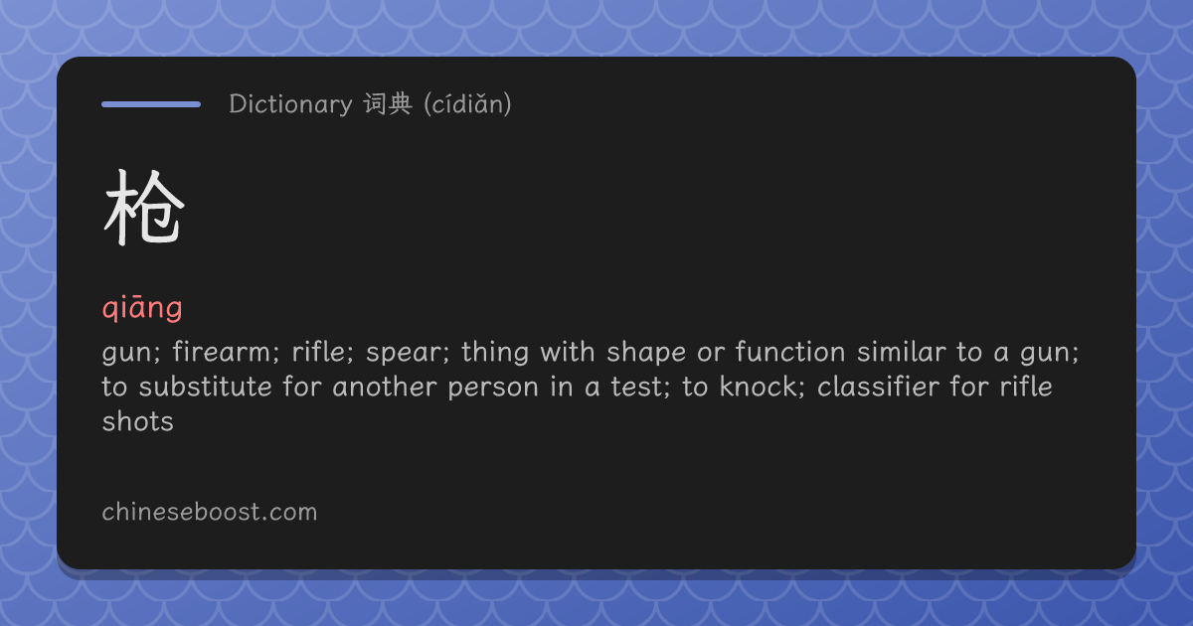Open the chineseboost.com link
This screenshot has width=1193, height=626.
tap(210, 513)
